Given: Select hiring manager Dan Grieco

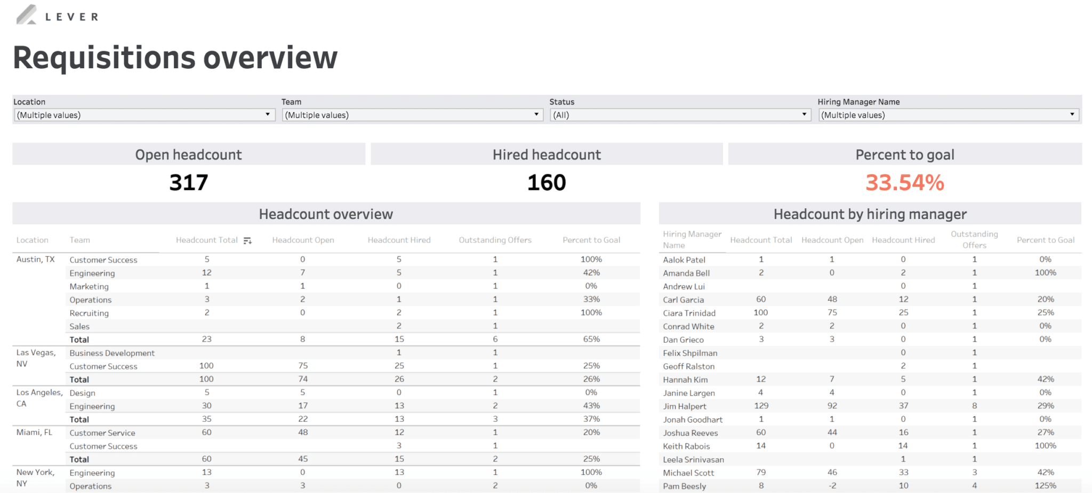Looking at the screenshot, I should 683,340.
